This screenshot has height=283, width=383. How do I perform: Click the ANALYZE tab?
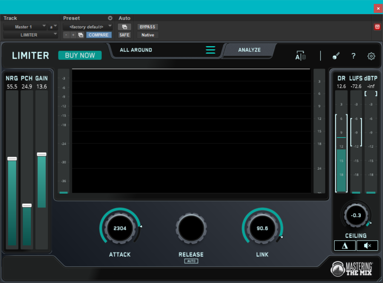point(250,50)
